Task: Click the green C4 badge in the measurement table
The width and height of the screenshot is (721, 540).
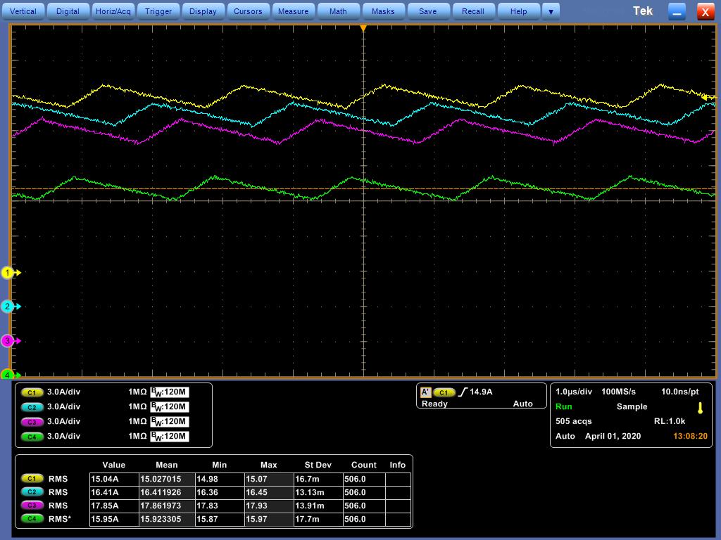Action: point(31,519)
